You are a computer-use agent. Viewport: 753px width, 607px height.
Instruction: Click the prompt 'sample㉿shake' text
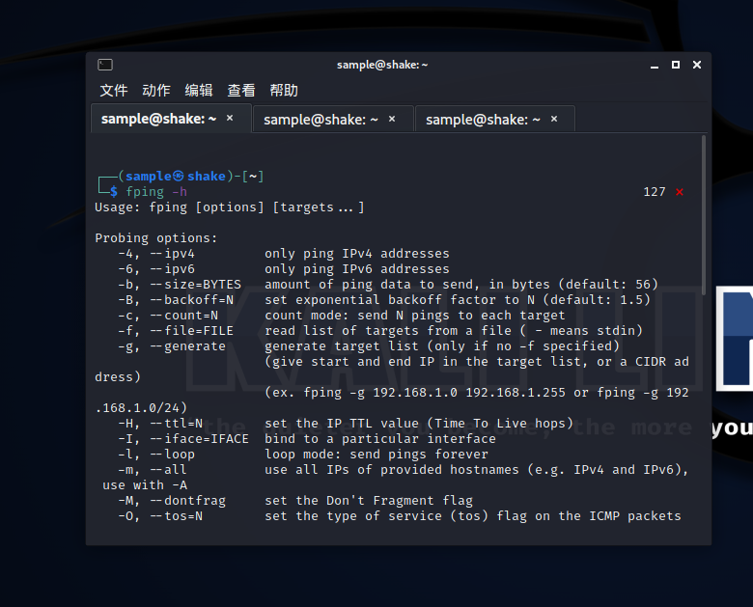176,177
